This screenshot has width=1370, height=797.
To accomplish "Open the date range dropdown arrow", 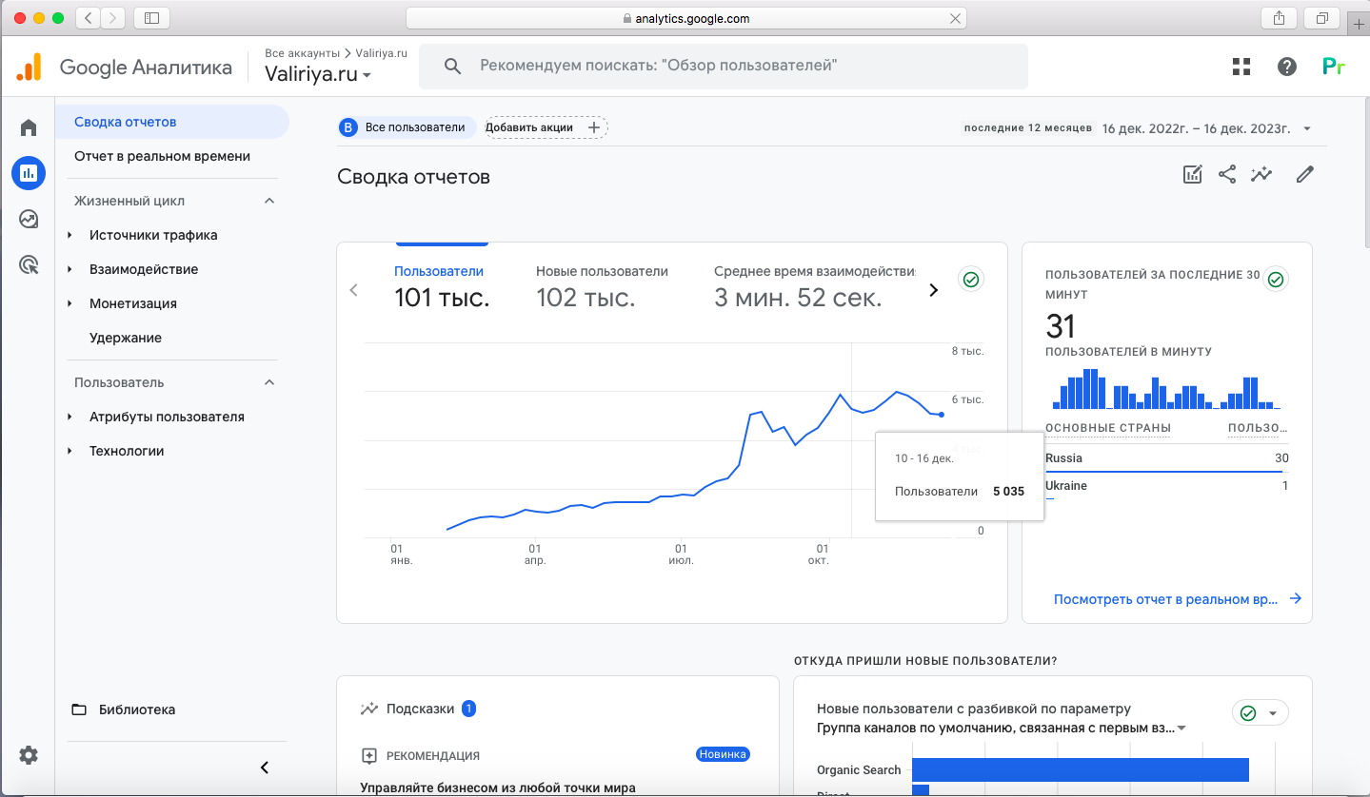I will (1307, 128).
